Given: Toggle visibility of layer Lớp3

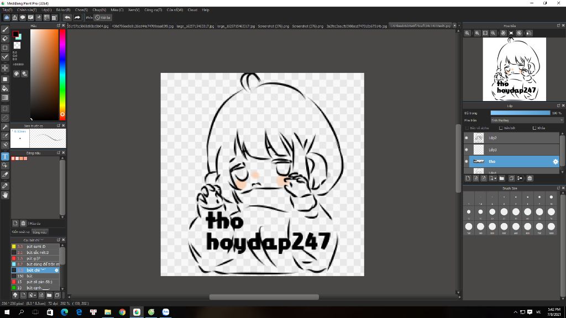Looking at the screenshot, I should [x=467, y=150].
